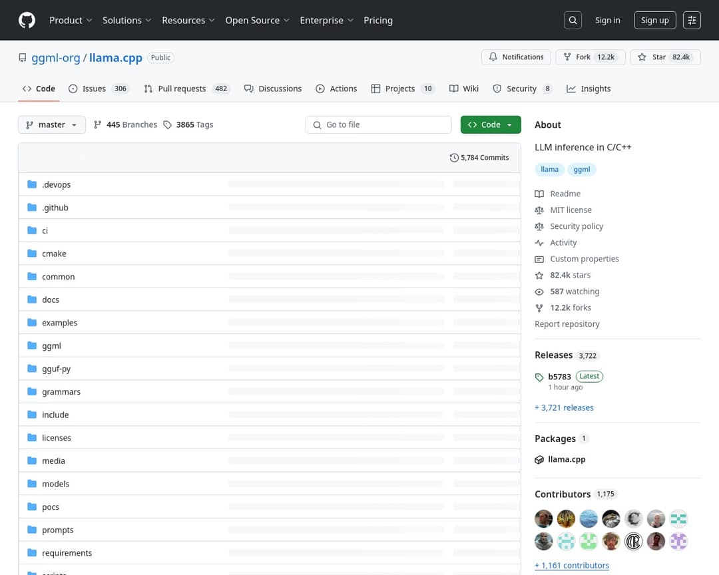719x575 pixels.
Task: Expand the Resources menu
Action: 188,20
